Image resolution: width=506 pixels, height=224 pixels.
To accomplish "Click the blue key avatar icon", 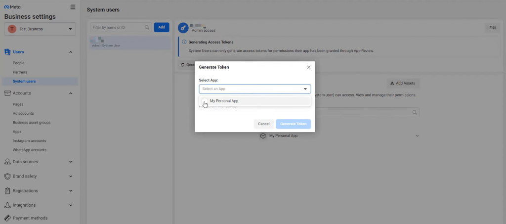I will pos(183,28).
